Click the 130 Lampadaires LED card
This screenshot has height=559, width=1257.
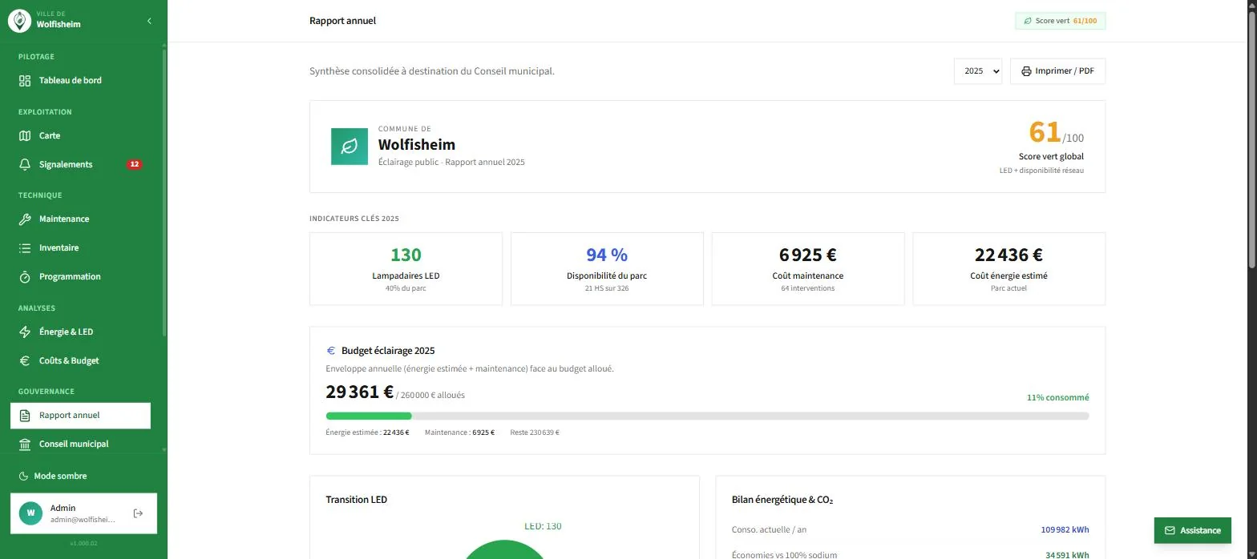406,269
